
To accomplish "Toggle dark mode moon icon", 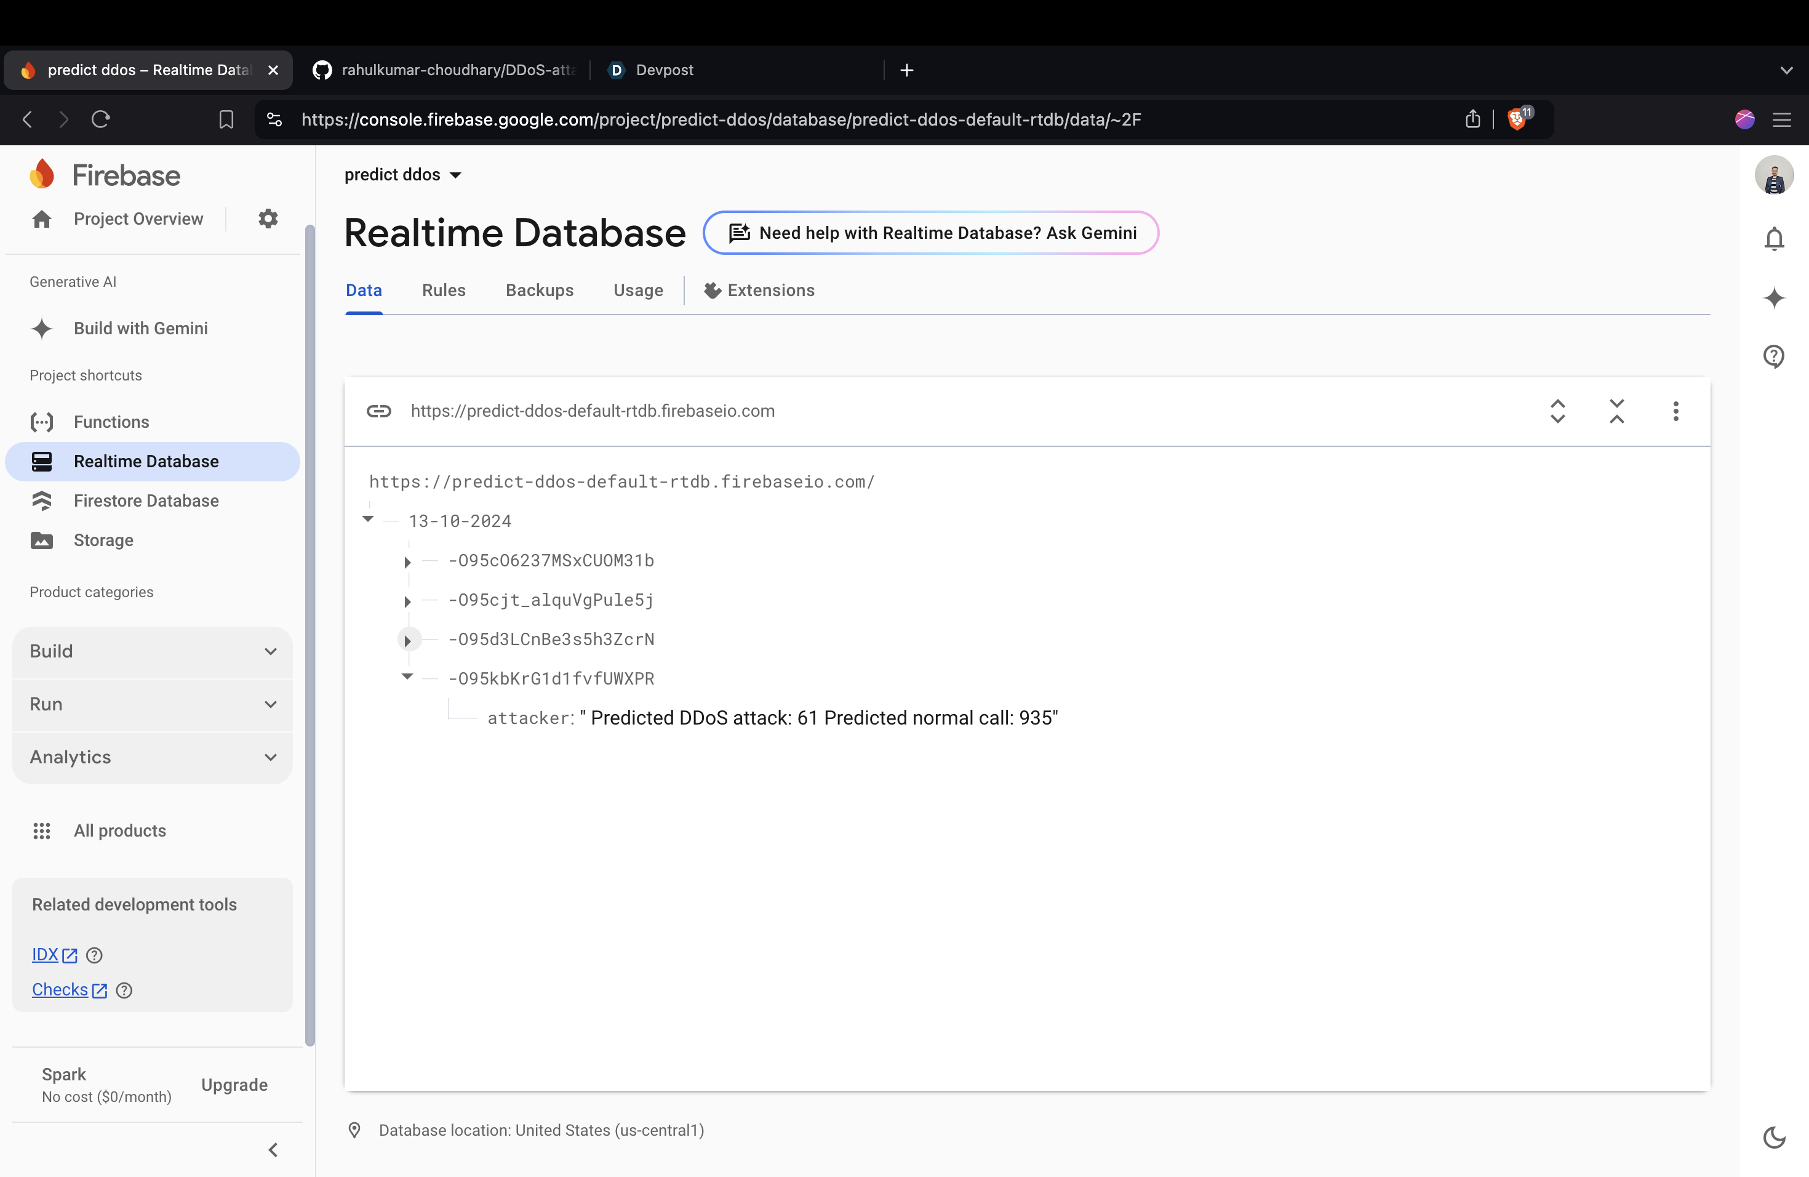I will [1773, 1137].
